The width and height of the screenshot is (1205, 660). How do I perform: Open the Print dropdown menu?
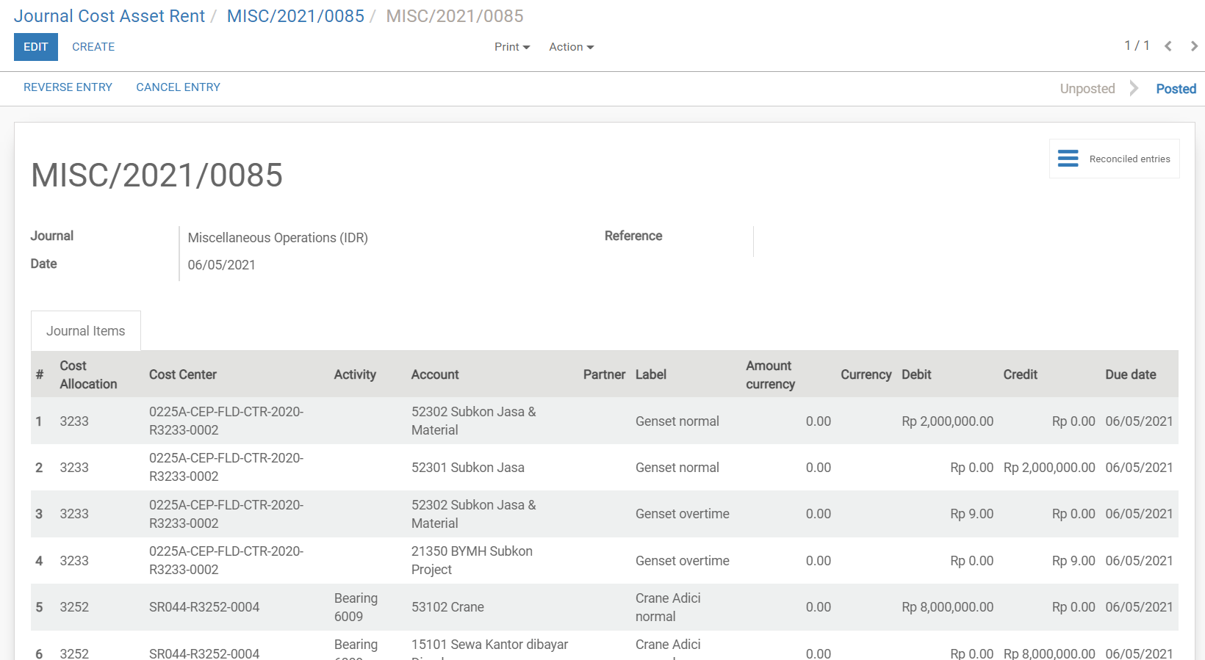[511, 47]
